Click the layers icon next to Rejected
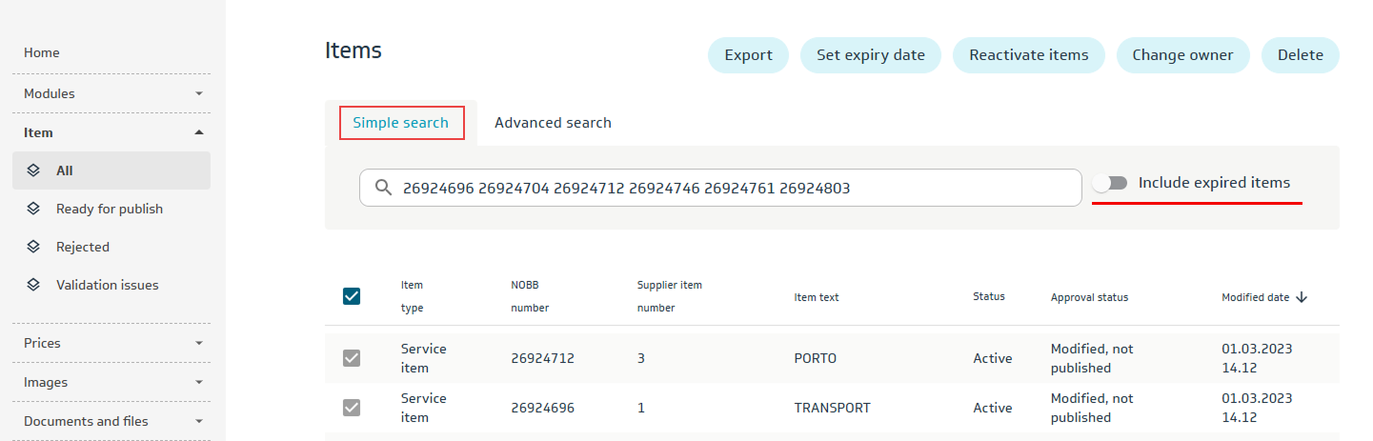Image resolution: width=1373 pixels, height=441 pixels. [x=33, y=247]
